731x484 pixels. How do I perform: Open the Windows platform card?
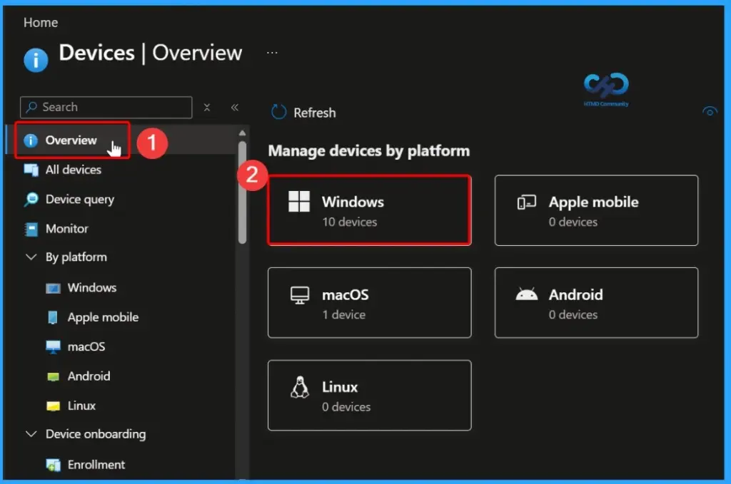[x=369, y=210]
